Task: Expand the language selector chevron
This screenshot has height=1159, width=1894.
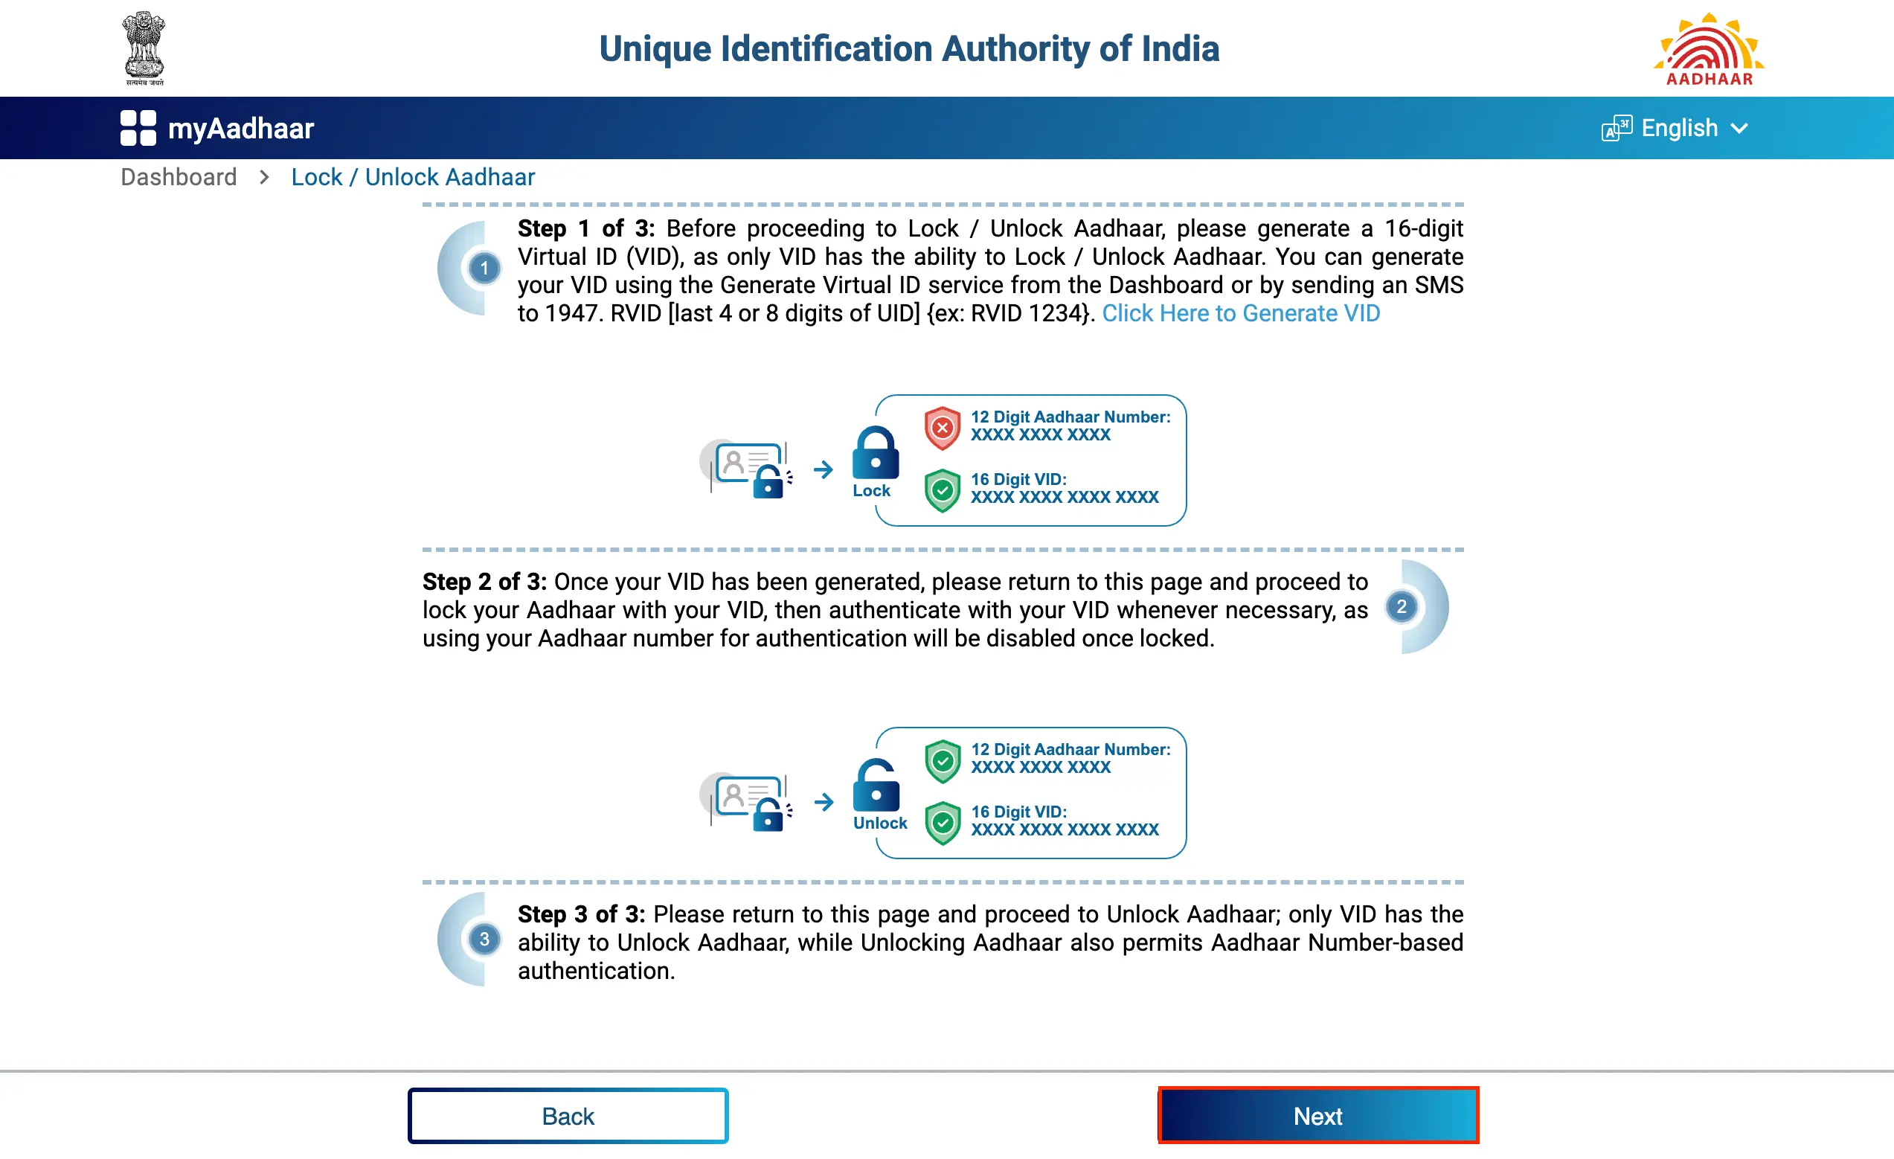Action: click(1745, 129)
